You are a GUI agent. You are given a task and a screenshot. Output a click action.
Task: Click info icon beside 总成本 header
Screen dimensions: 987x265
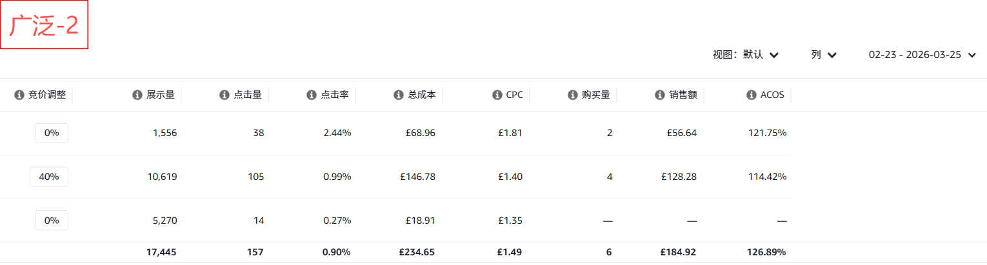(x=399, y=95)
